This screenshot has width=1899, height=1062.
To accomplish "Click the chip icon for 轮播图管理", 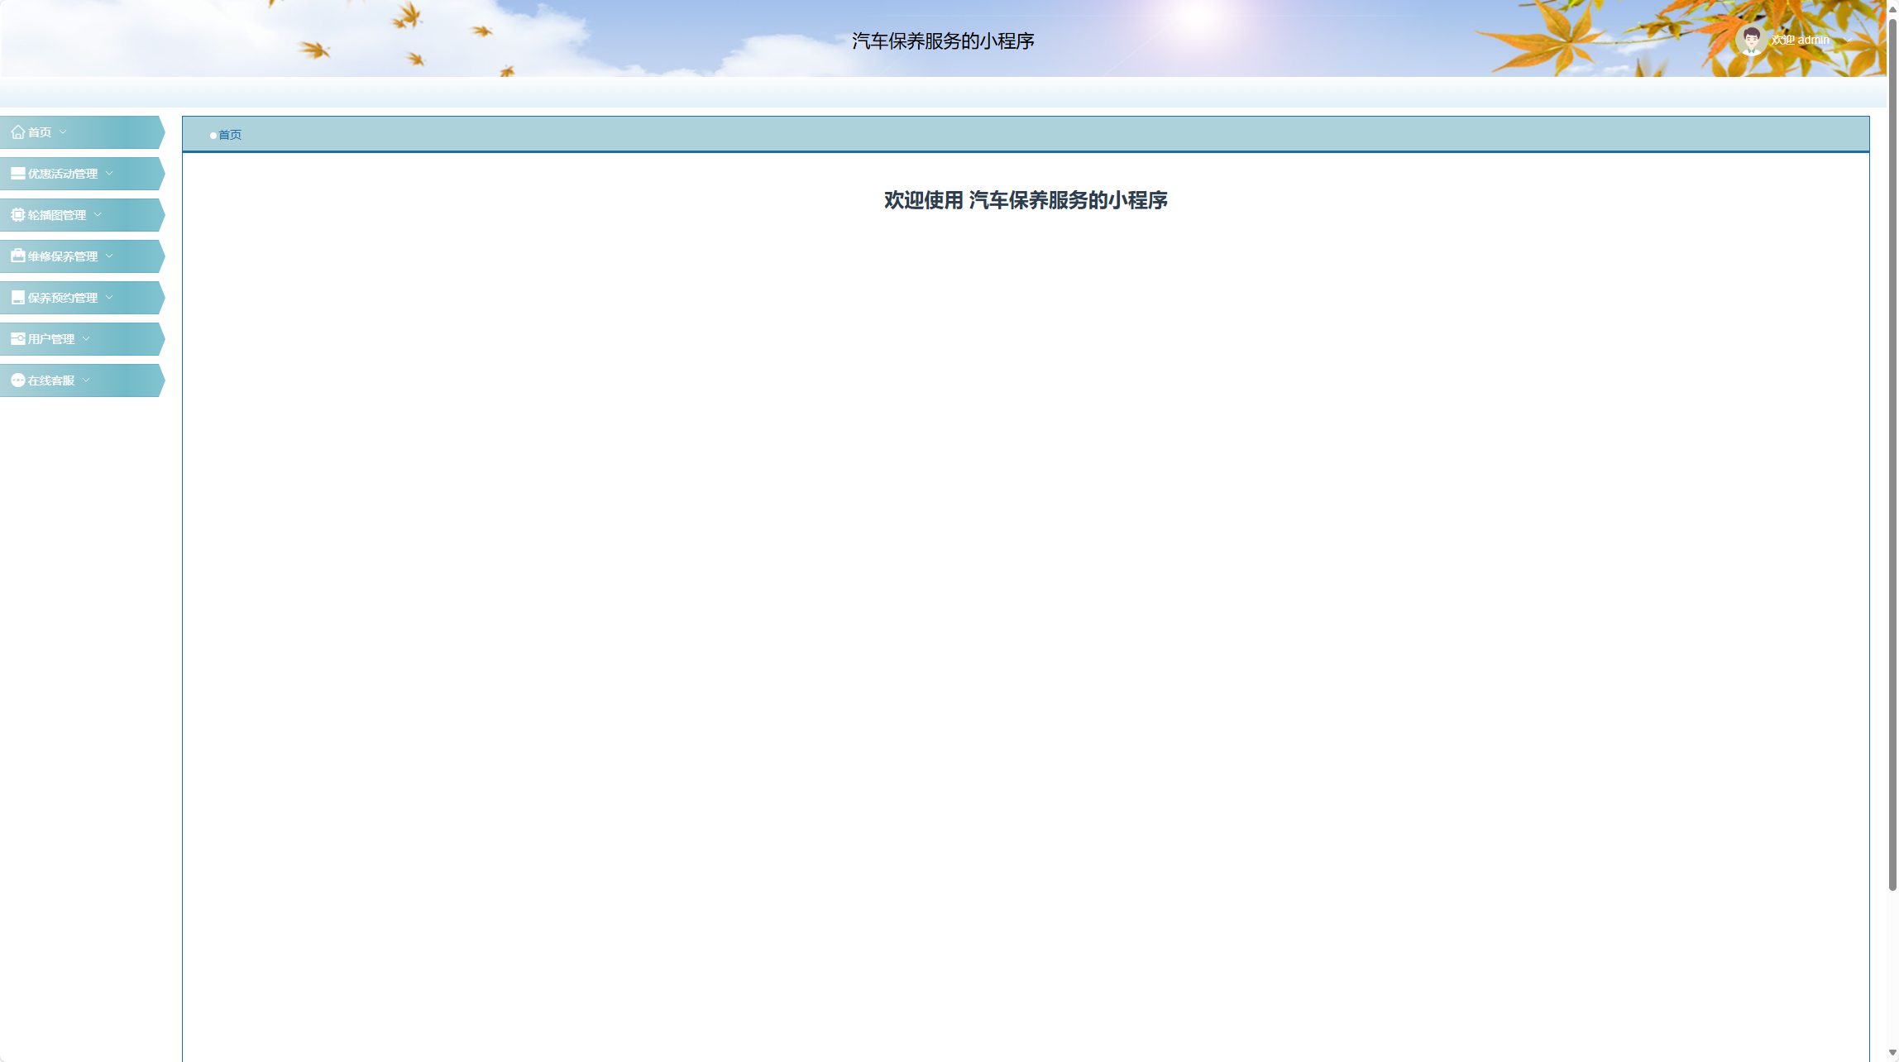I will (17, 215).
